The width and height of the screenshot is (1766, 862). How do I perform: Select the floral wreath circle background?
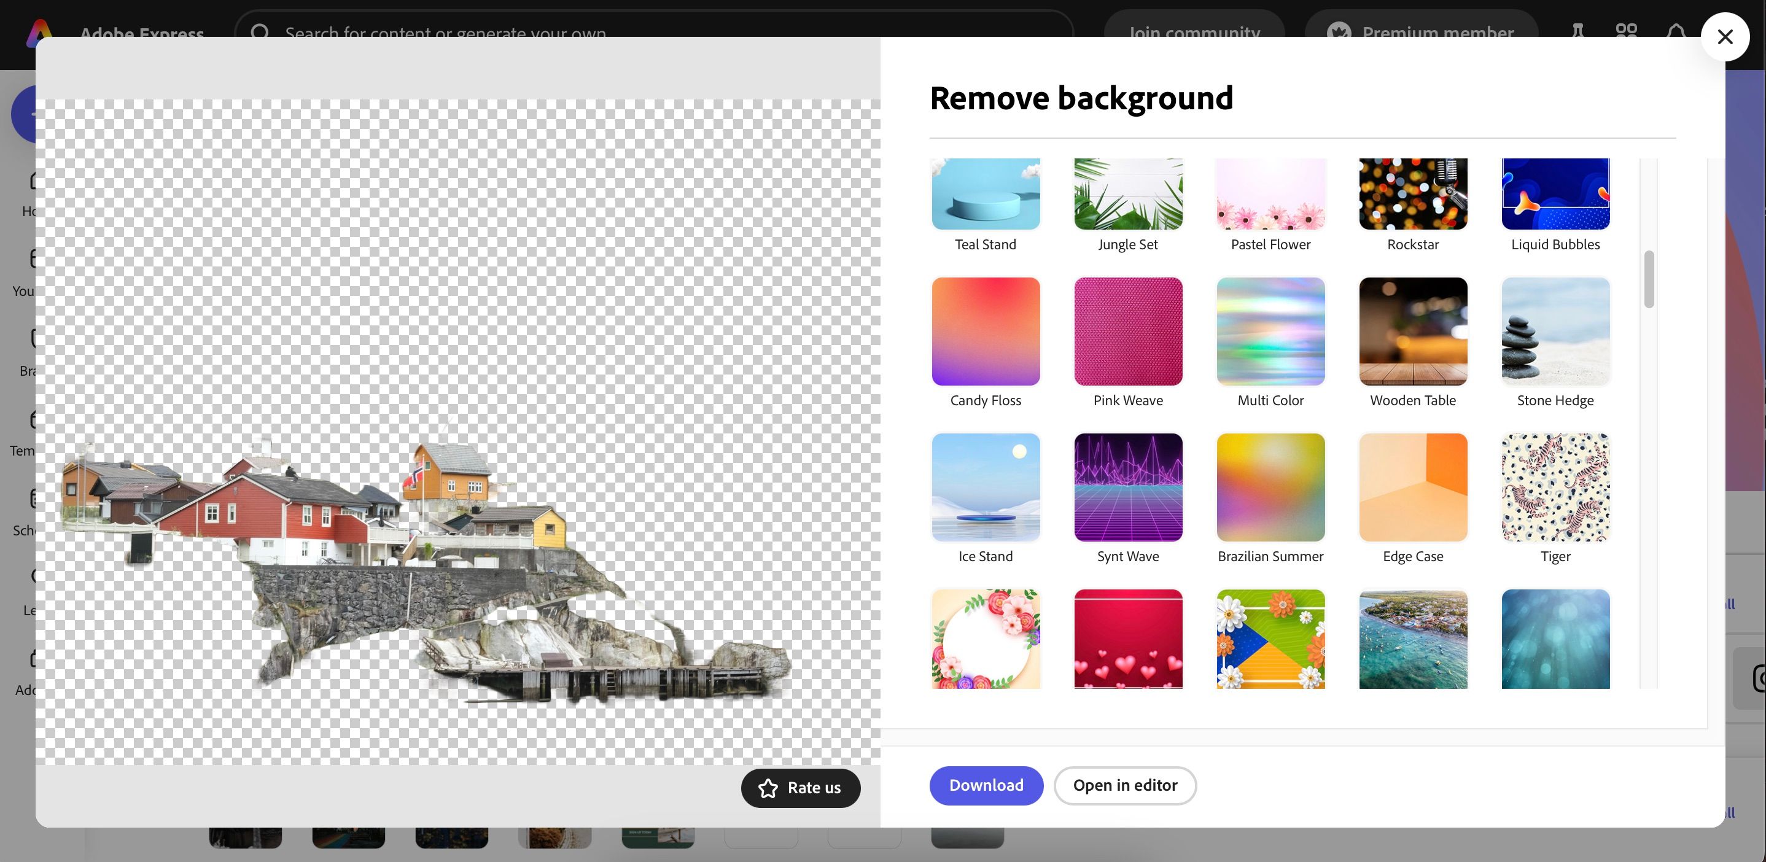986,639
